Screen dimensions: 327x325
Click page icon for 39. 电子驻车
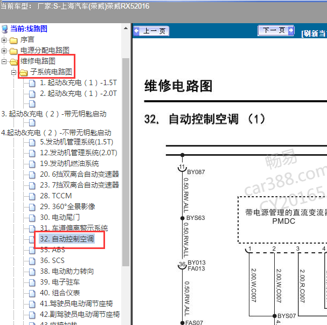[32, 282]
